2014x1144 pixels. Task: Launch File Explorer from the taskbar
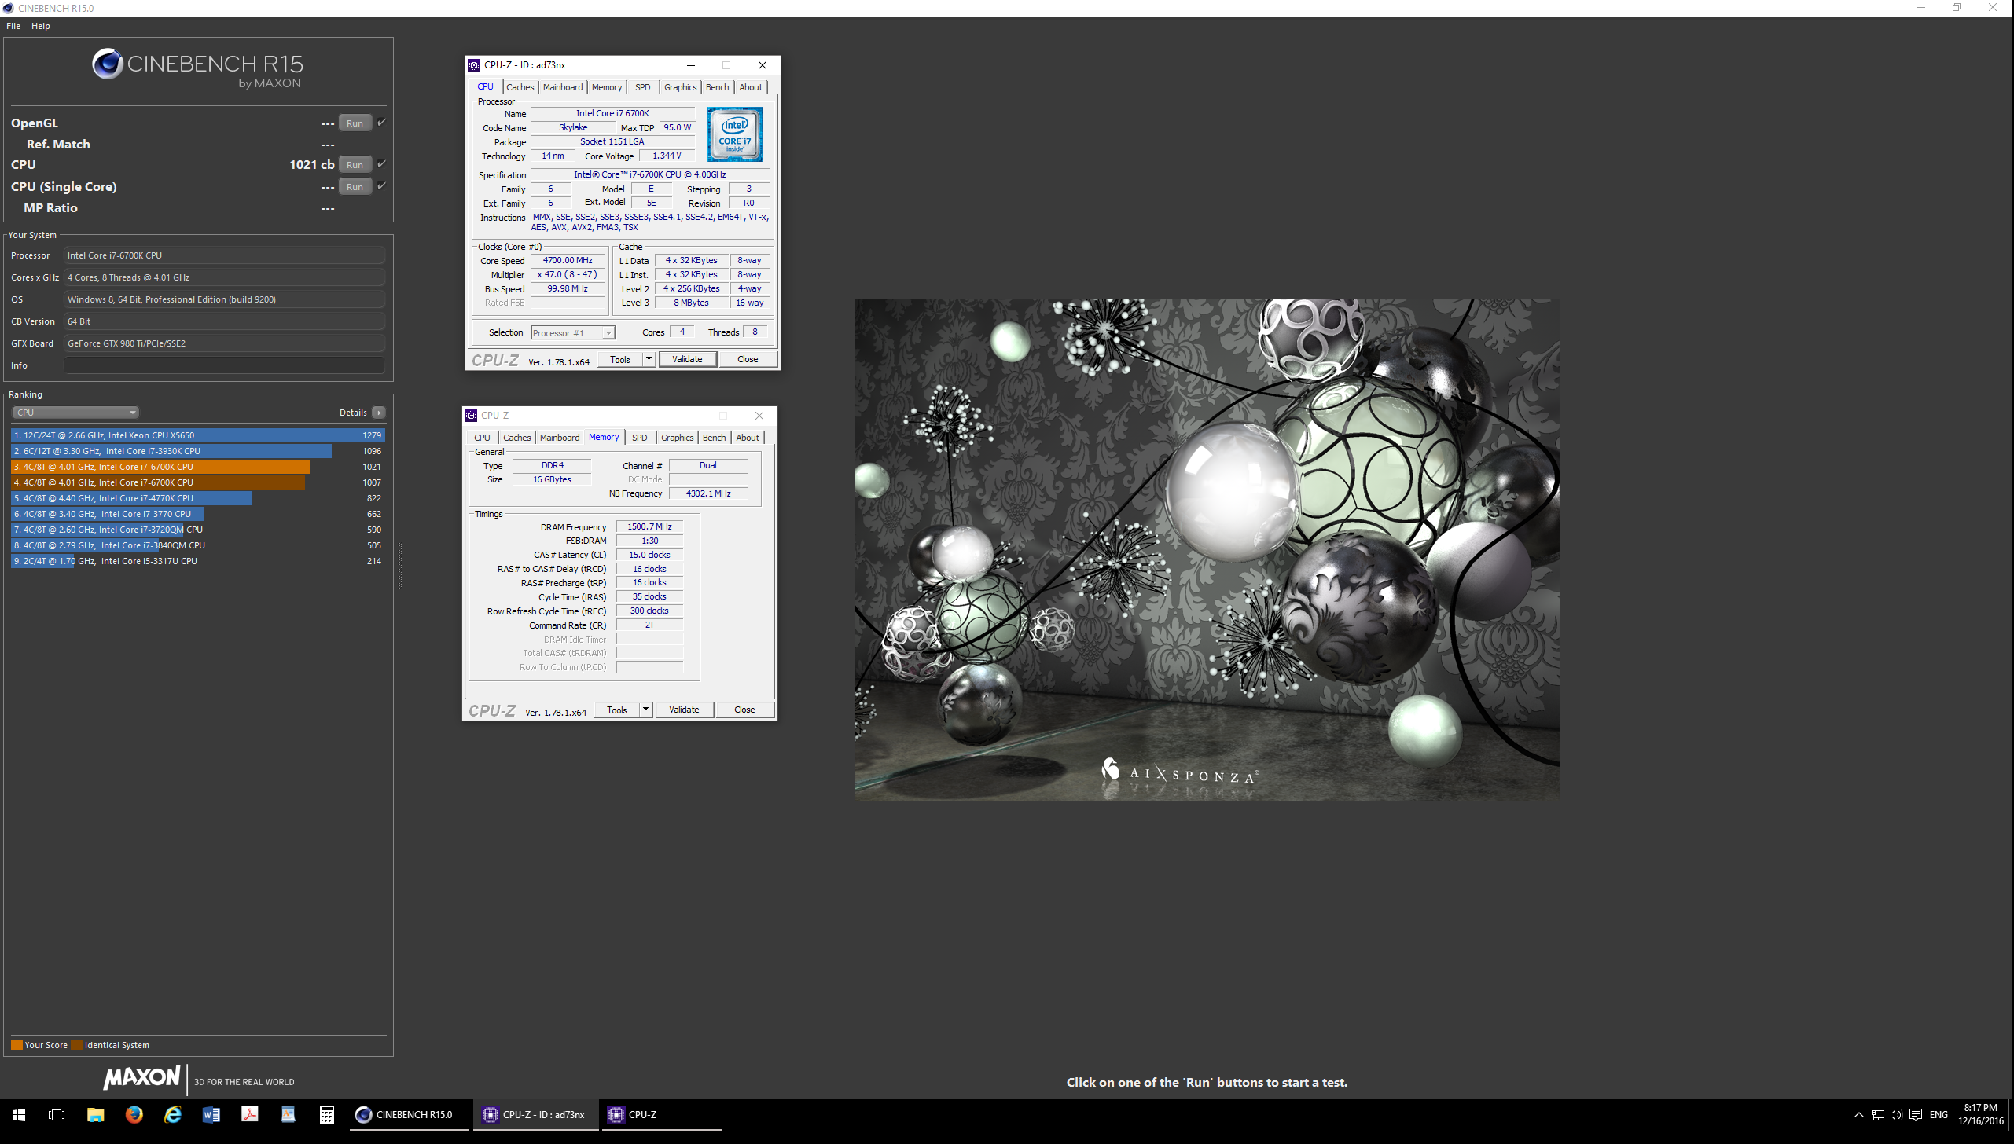point(95,1114)
